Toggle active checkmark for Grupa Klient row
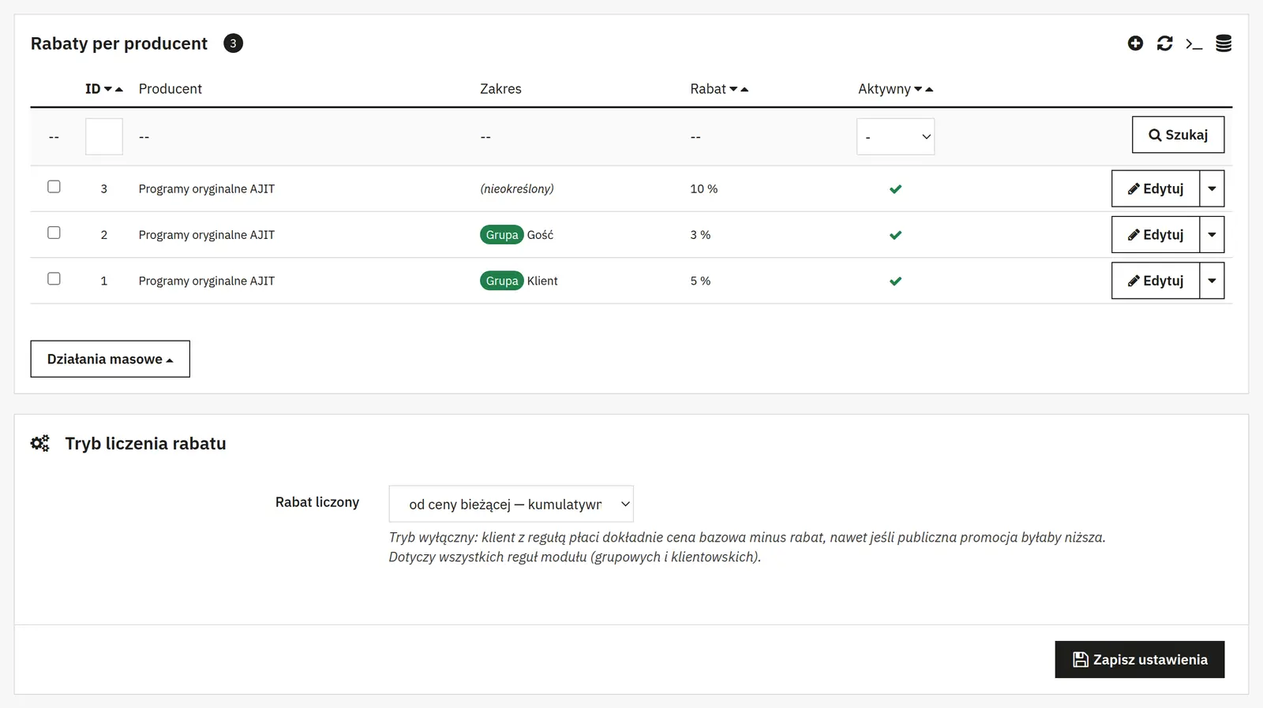Viewport: 1263px width, 708px height. click(x=895, y=281)
